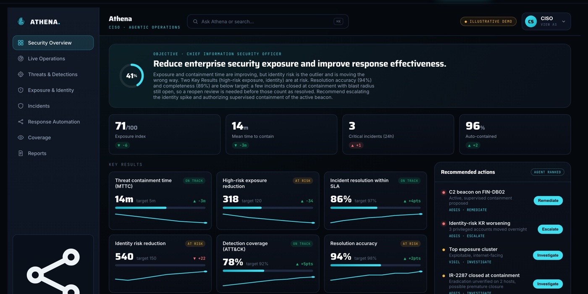The height and width of the screenshot is (294, 588).
Task: Click the On Track badge on Threat containment
Action: click(194, 181)
